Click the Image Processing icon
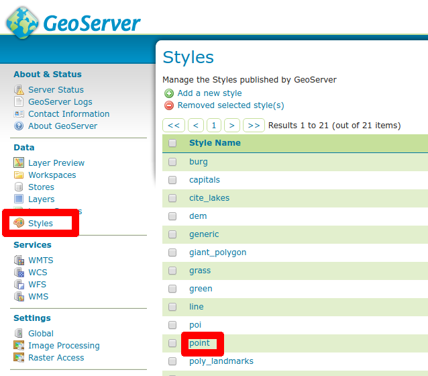Viewport: 428px width, 376px height. pos(19,345)
